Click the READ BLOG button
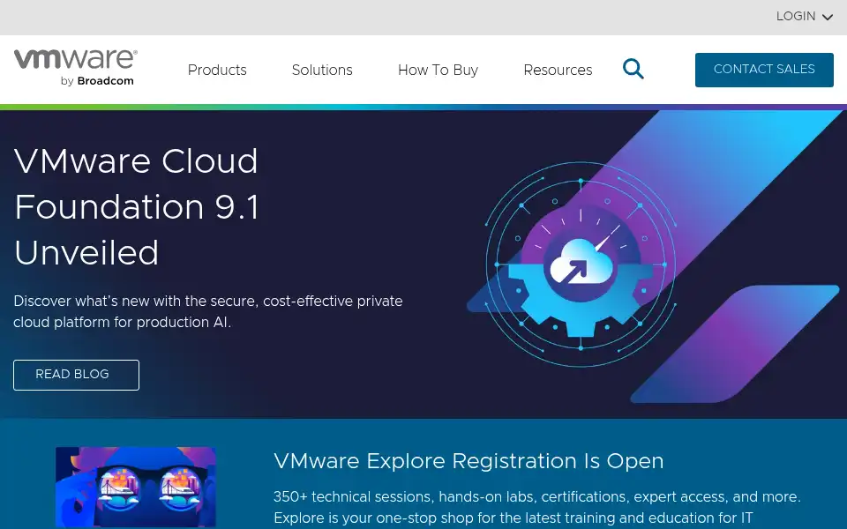 [76, 375]
